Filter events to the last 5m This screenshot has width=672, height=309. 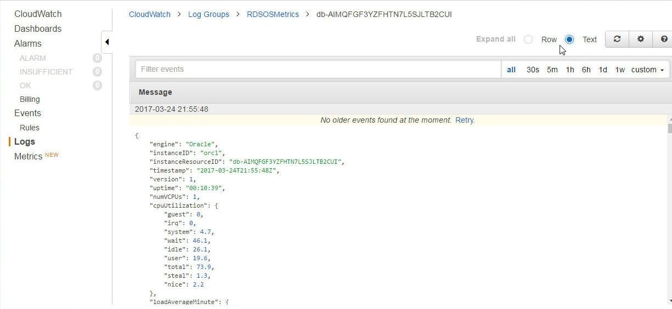tap(552, 70)
